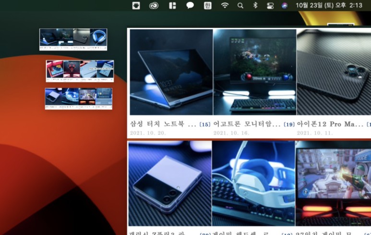
Task: Open the white gaming headset post image
Action: coord(253,184)
